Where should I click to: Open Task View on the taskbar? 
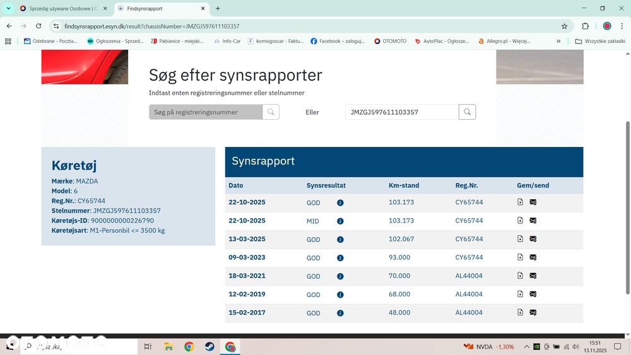(148, 347)
